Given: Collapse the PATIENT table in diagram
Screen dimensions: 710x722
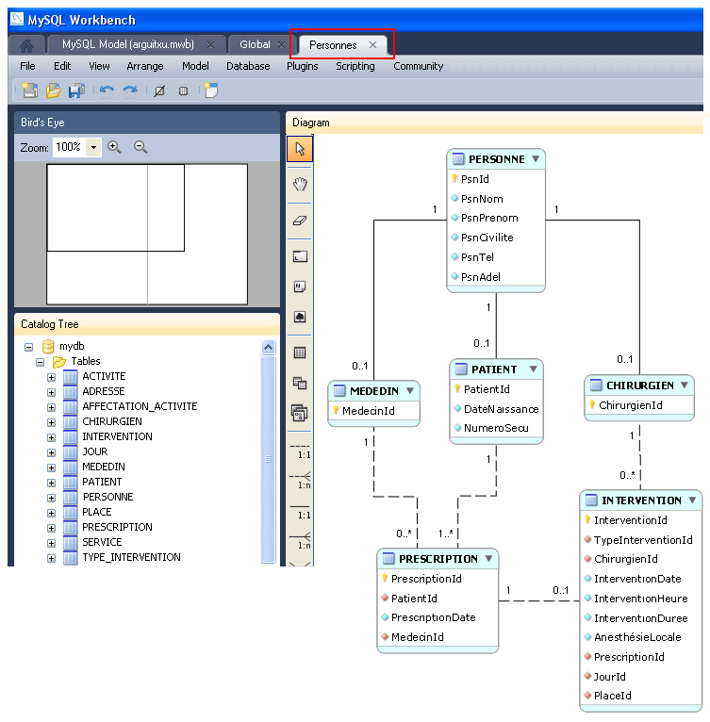Looking at the screenshot, I should (x=533, y=369).
